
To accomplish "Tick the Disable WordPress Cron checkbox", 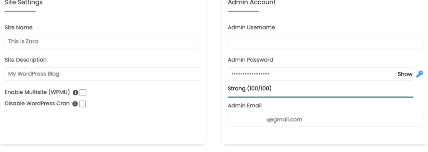I will tap(83, 104).
